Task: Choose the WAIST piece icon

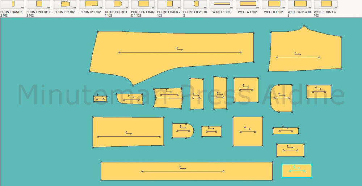Action: coord(222,4)
